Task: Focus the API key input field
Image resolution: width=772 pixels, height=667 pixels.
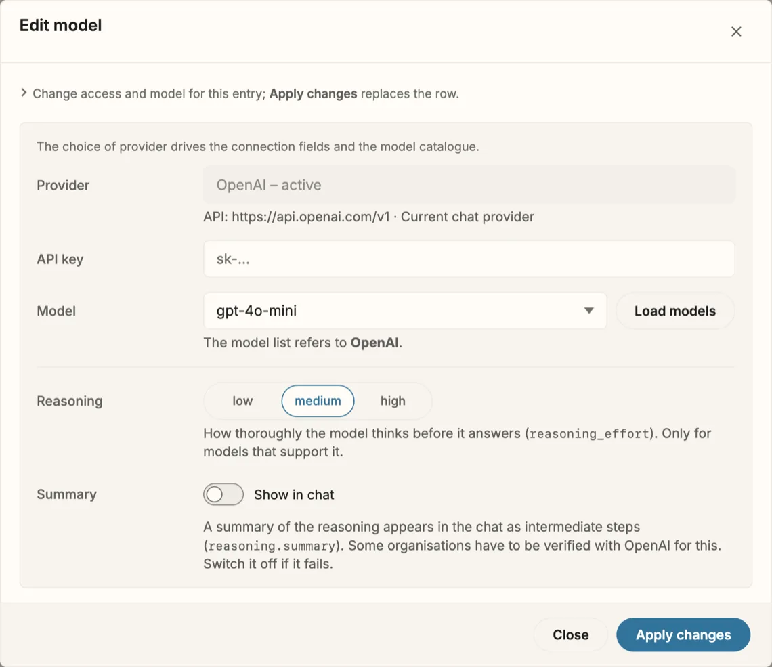Action: point(469,259)
